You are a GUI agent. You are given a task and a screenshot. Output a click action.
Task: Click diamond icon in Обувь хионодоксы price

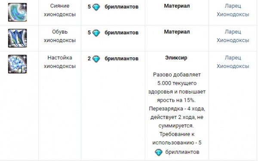pyautogui.click(x=96, y=33)
